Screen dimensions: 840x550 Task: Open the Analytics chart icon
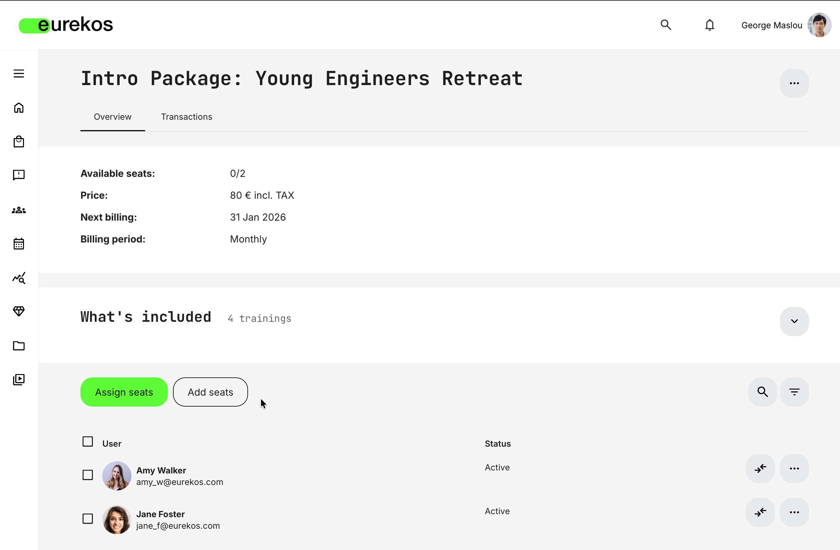[x=19, y=278]
